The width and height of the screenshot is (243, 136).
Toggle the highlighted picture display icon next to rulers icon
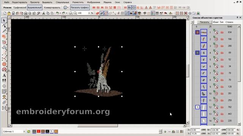pyautogui.click(x=131, y=13)
